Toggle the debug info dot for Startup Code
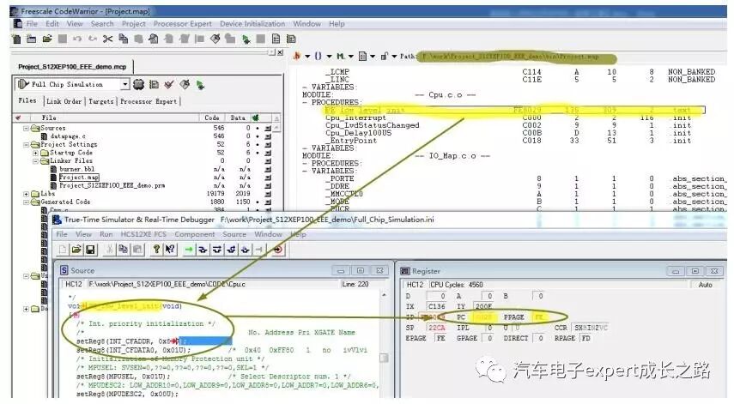 (x=258, y=153)
